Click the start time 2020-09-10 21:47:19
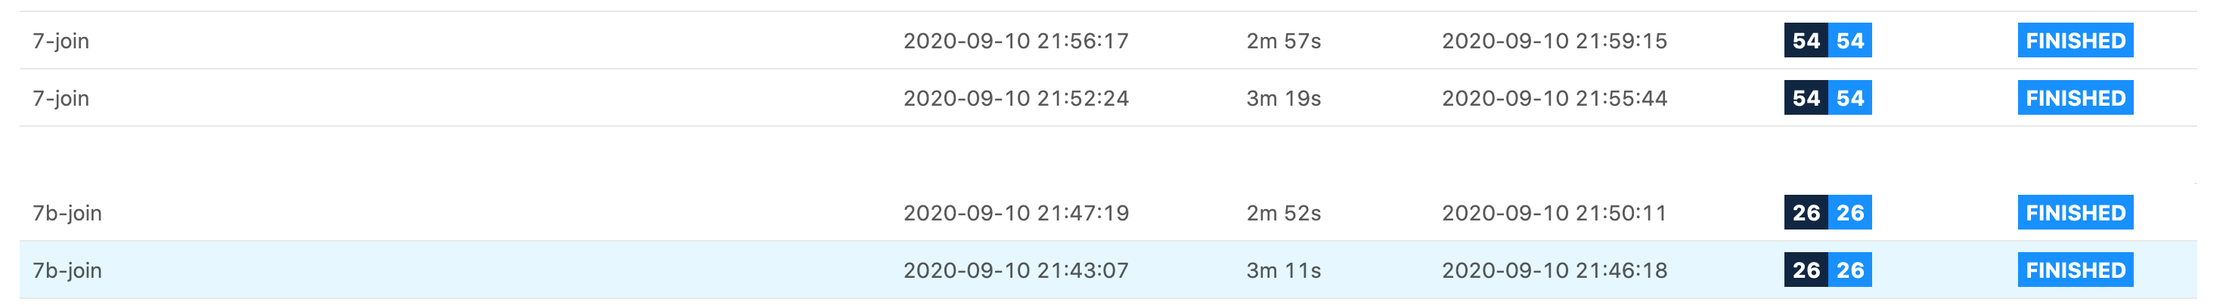Screen dimensions: 2229x305 click(x=1016, y=214)
